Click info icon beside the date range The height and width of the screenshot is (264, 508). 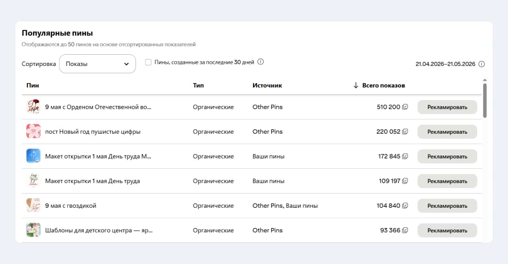[x=482, y=64]
